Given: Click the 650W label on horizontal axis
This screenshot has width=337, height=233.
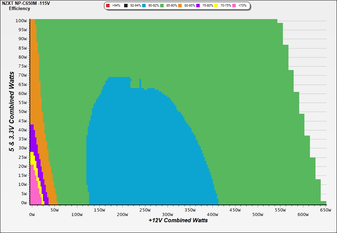Looking at the screenshot, I should [x=326, y=210].
